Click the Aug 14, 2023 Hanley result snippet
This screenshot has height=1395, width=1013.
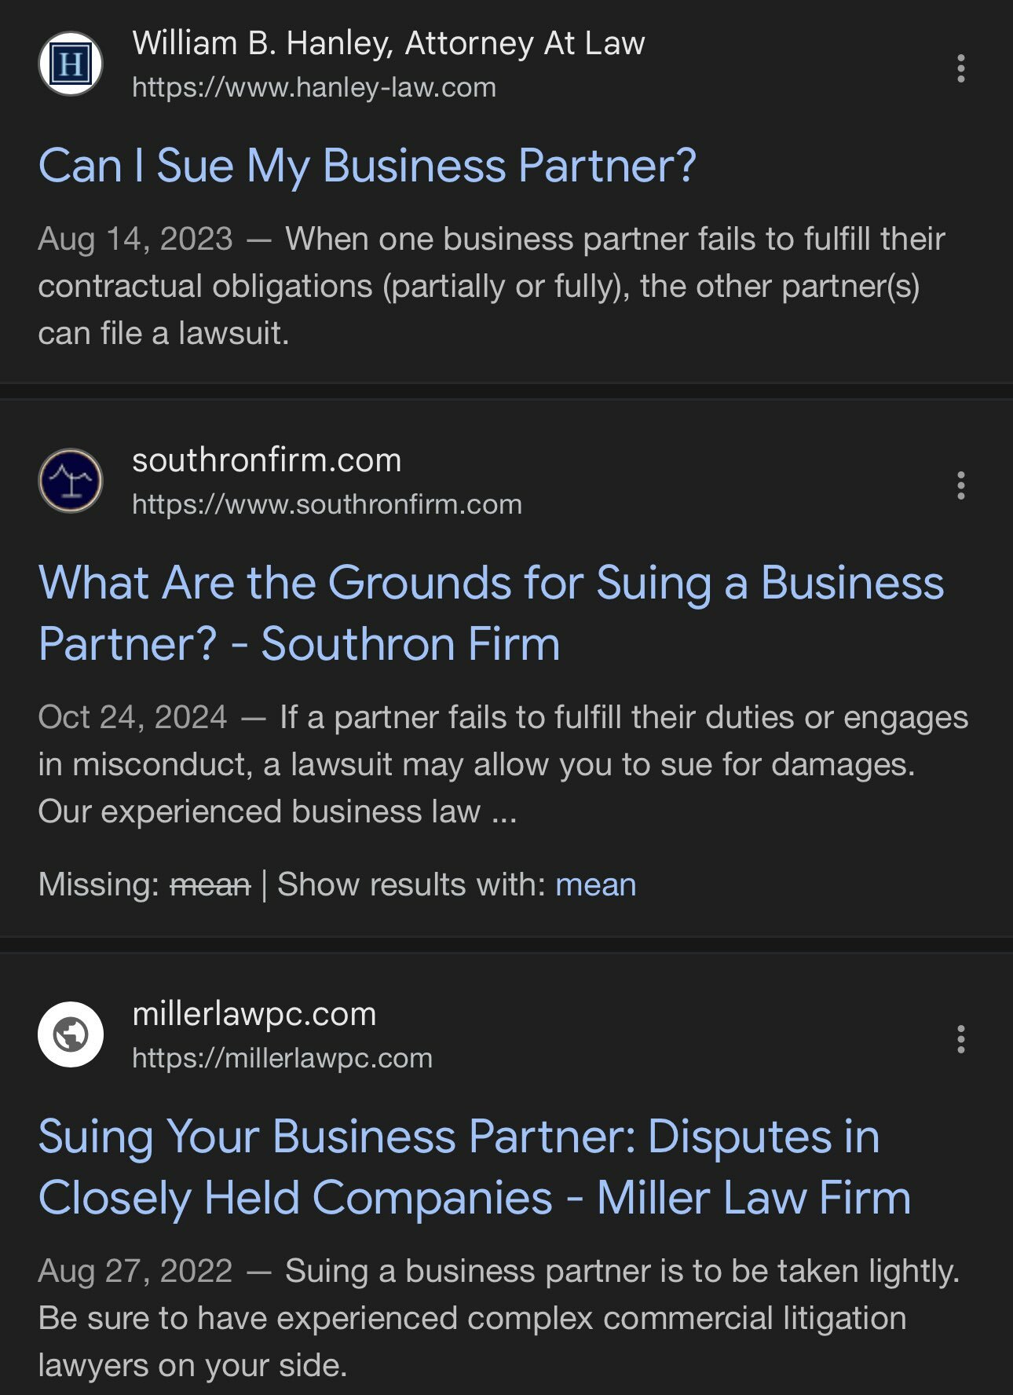[x=492, y=286]
